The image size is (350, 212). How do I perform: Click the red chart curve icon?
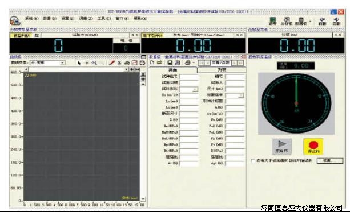click(135, 63)
